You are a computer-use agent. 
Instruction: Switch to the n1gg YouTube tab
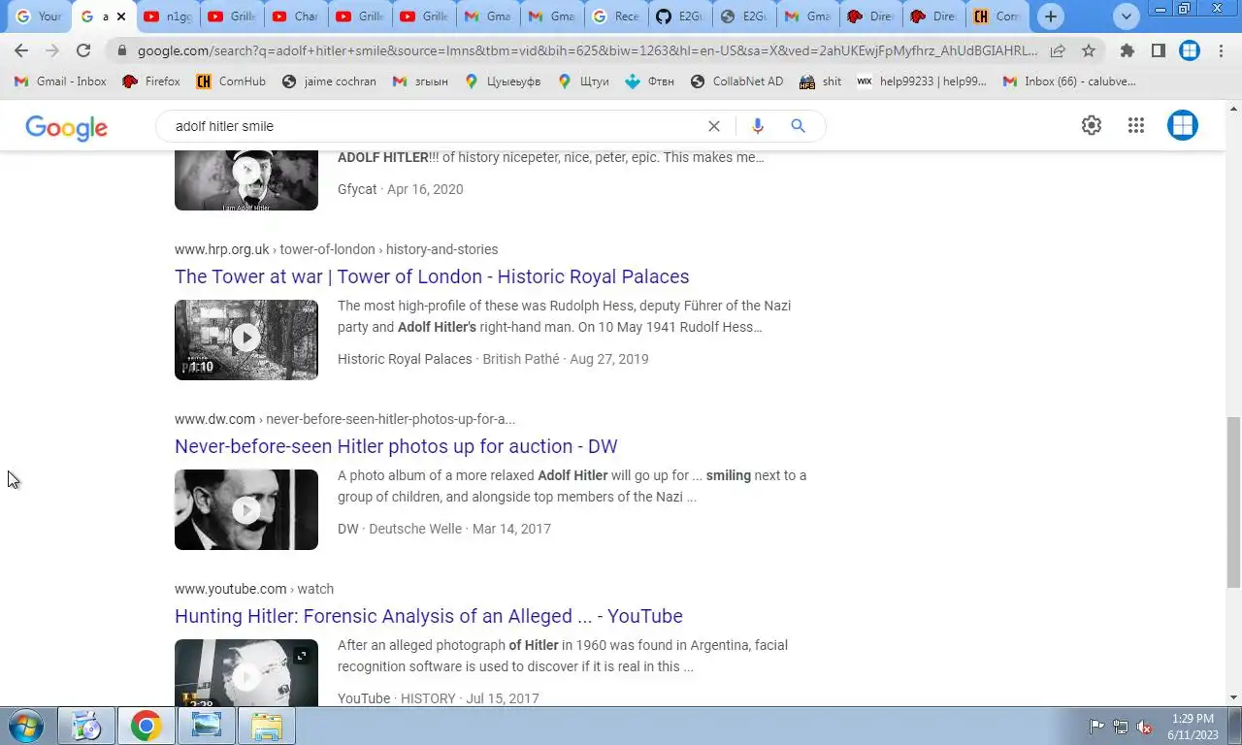pyautogui.click(x=168, y=16)
